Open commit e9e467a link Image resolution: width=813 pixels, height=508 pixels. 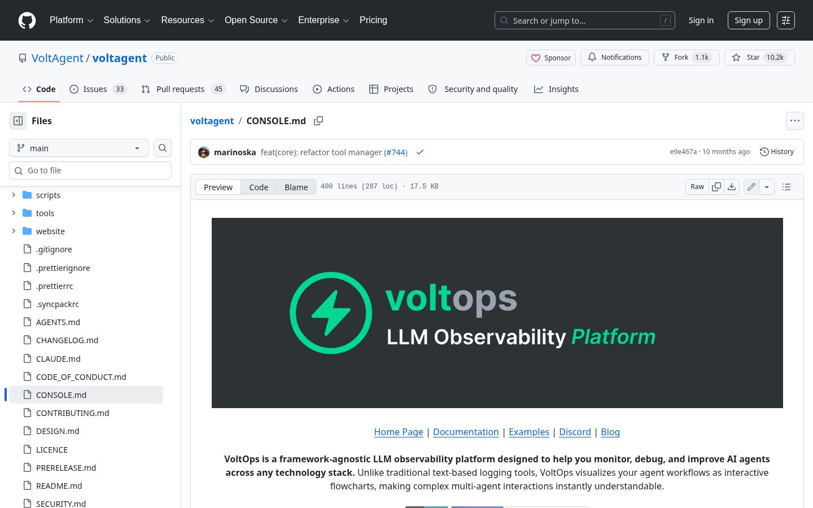click(683, 152)
